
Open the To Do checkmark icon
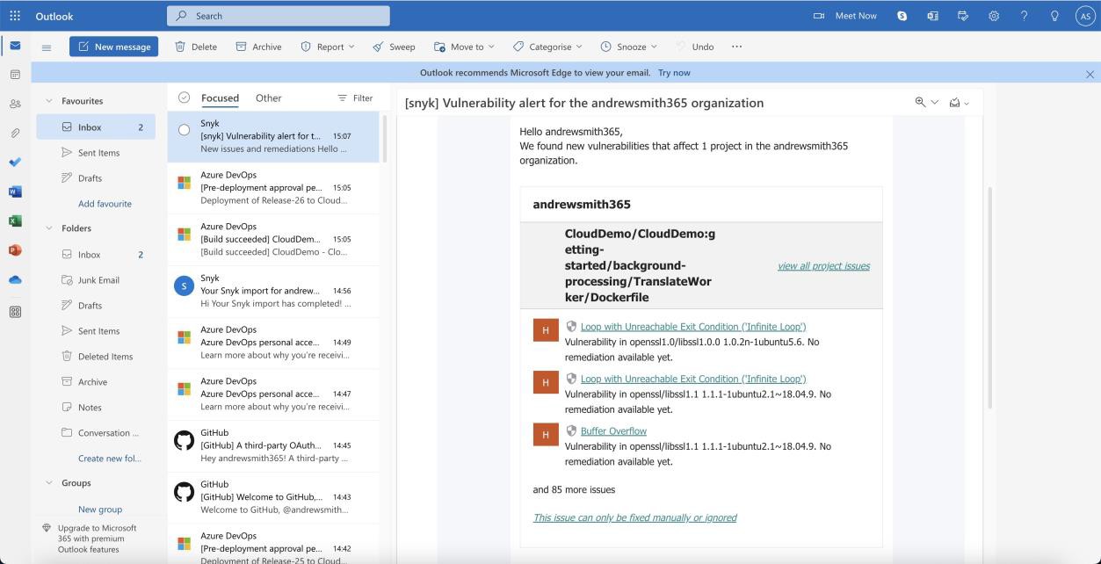pos(14,162)
